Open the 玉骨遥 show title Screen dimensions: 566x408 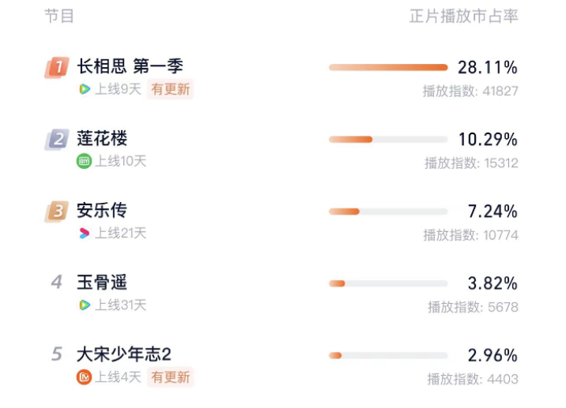[x=102, y=283]
